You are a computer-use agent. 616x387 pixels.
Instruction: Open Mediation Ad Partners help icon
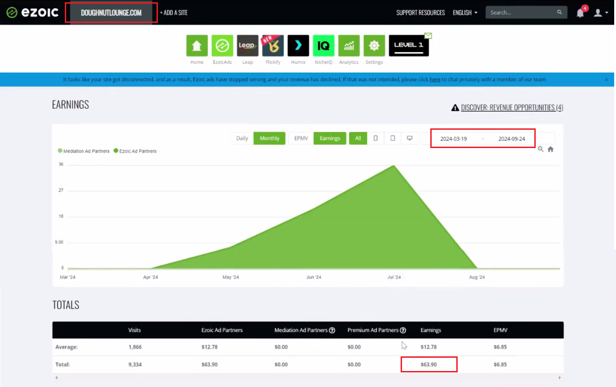tap(332, 330)
